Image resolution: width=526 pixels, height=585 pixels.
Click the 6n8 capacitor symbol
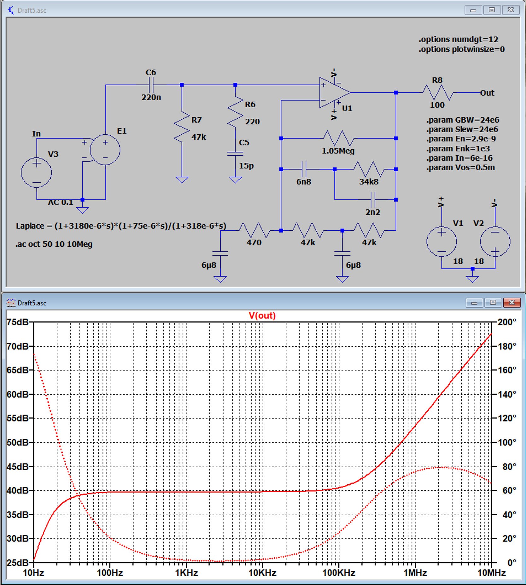click(x=304, y=169)
